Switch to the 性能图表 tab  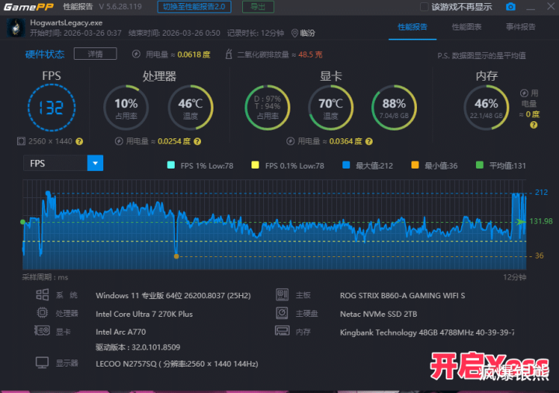tap(467, 26)
